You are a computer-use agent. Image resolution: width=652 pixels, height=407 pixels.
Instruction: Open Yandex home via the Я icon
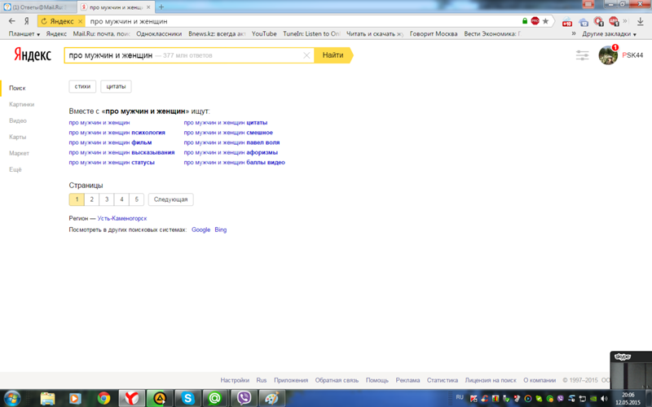(27, 21)
